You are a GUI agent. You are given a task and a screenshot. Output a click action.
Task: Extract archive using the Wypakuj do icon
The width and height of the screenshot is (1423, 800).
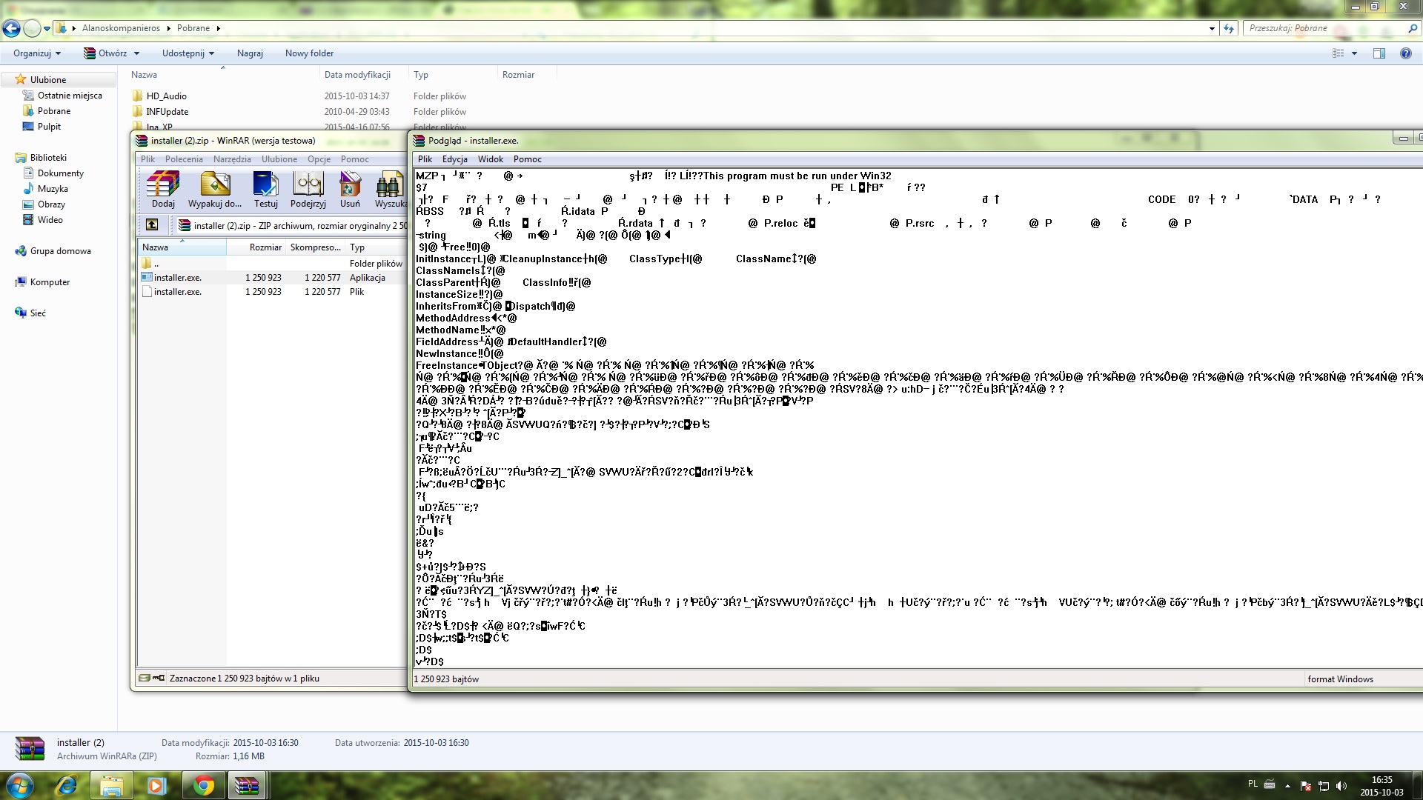pyautogui.click(x=215, y=190)
